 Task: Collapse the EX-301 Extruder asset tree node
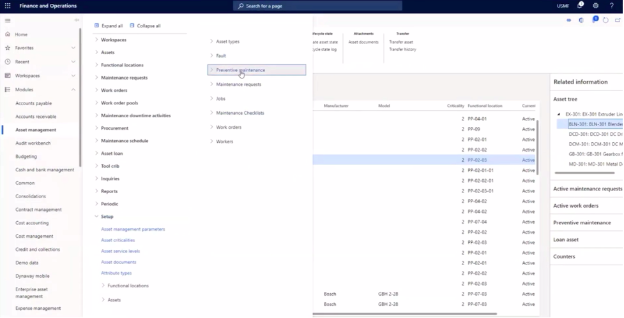[x=559, y=114]
